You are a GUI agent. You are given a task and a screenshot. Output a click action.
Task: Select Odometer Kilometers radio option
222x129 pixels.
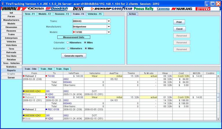click(68, 43)
